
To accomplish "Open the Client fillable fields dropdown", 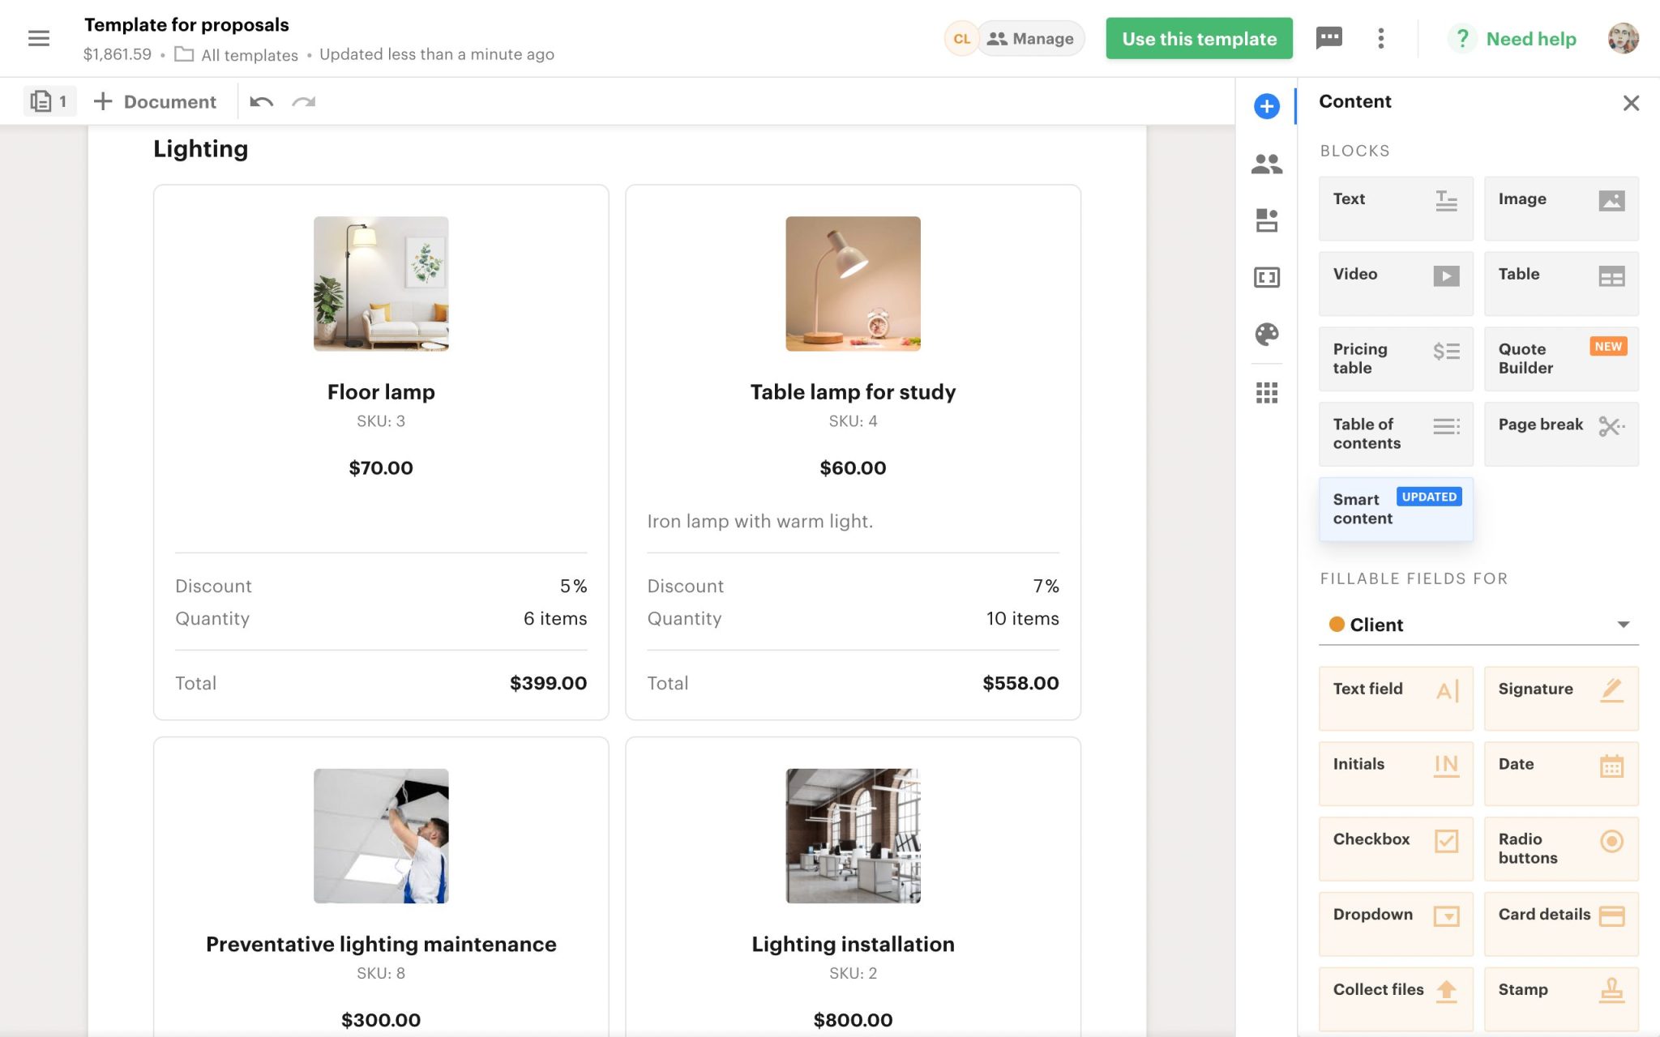I will [1478, 624].
